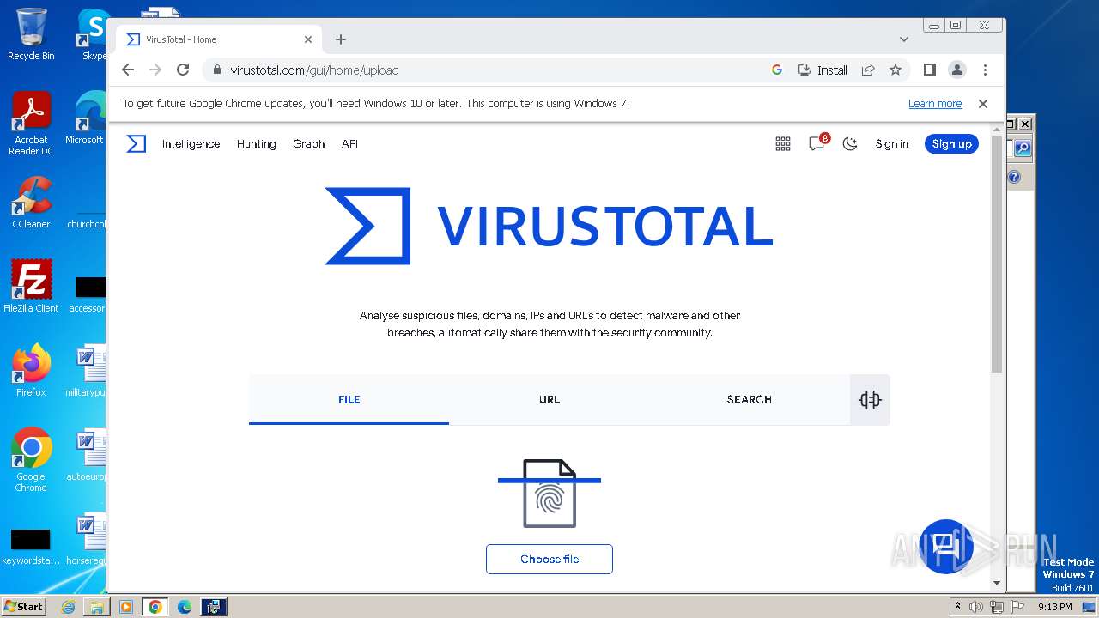This screenshot has width=1099, height=618.
Task: Select the FILE tab
Action: click(x=349, y=399)
